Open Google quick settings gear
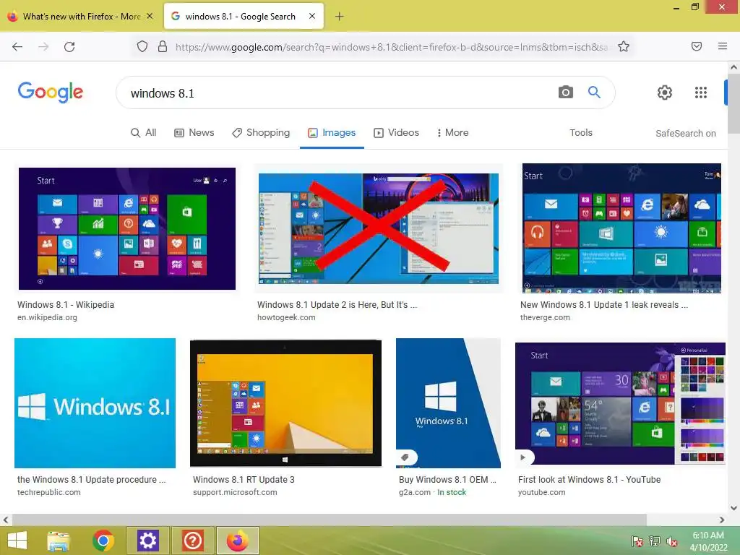This screenshot has width=740, height=555. coord(665,92)
